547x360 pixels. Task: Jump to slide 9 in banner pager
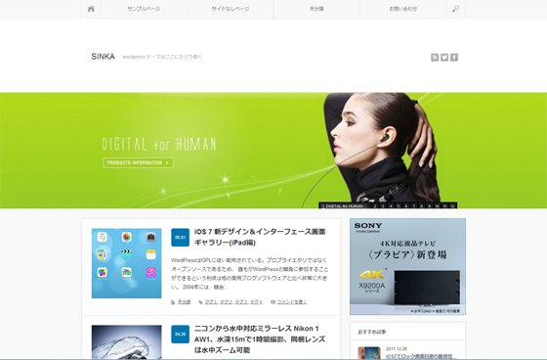[429, 205]
